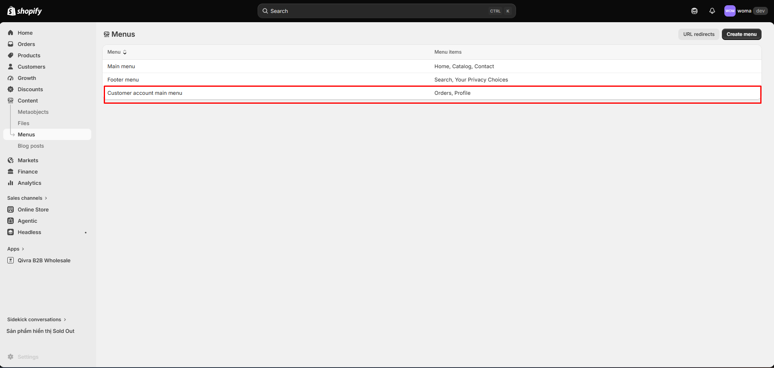
Task: Open Blog posts under Content
Action: [x=31, y=146]
